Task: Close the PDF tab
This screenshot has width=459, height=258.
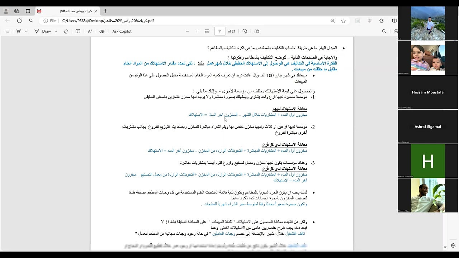Action: [95, 11]
